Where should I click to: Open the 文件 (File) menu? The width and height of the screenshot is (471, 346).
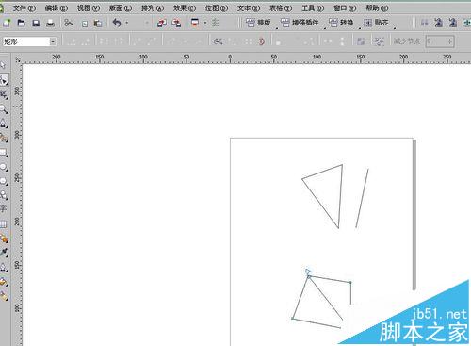tap(24, 8)
